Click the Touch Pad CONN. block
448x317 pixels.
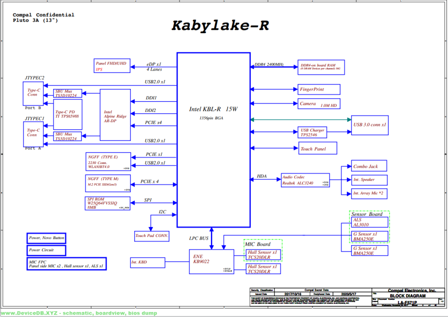152,236
